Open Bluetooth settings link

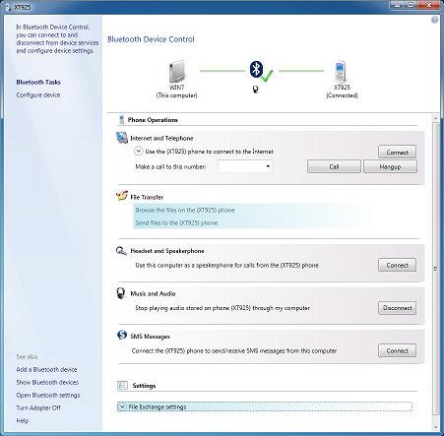click(x=48, y=395)
